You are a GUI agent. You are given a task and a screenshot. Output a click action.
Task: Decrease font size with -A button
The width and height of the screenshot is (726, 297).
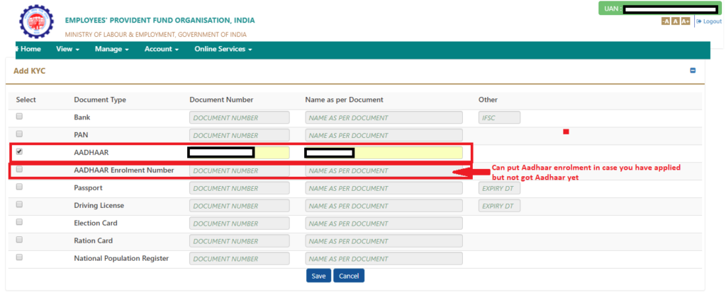665,21
